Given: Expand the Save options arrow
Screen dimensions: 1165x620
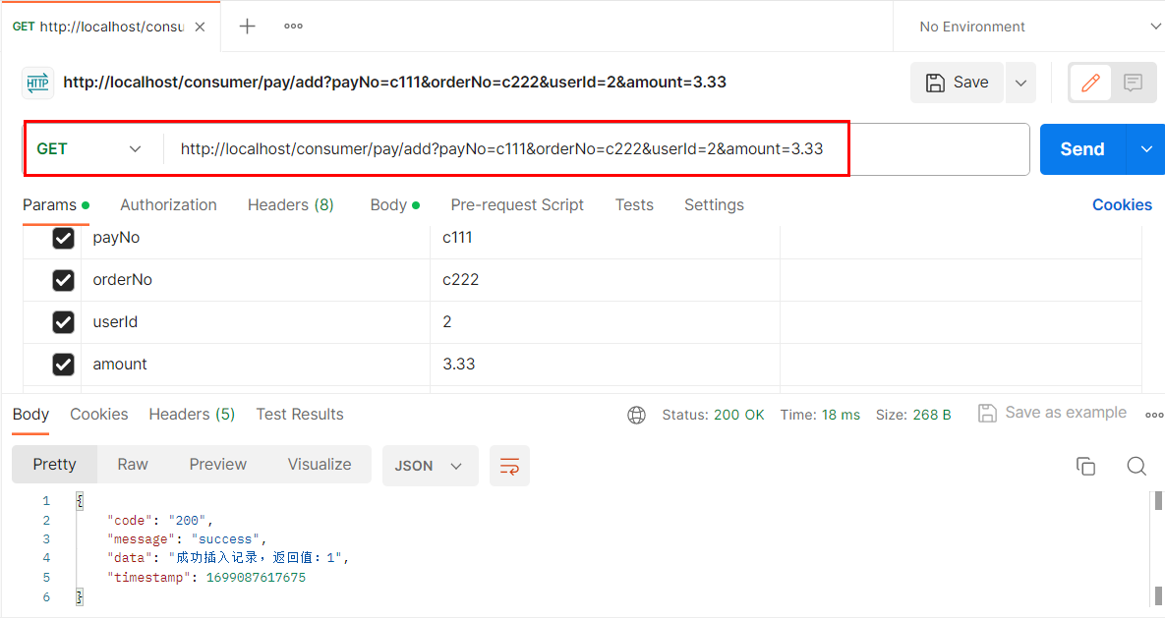Looking at the screenshot, I should pyautogui.click(x=1020, y=83).
